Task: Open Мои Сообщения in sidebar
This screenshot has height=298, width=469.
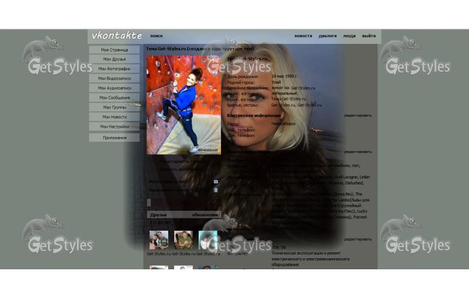Action: (114, 98)
